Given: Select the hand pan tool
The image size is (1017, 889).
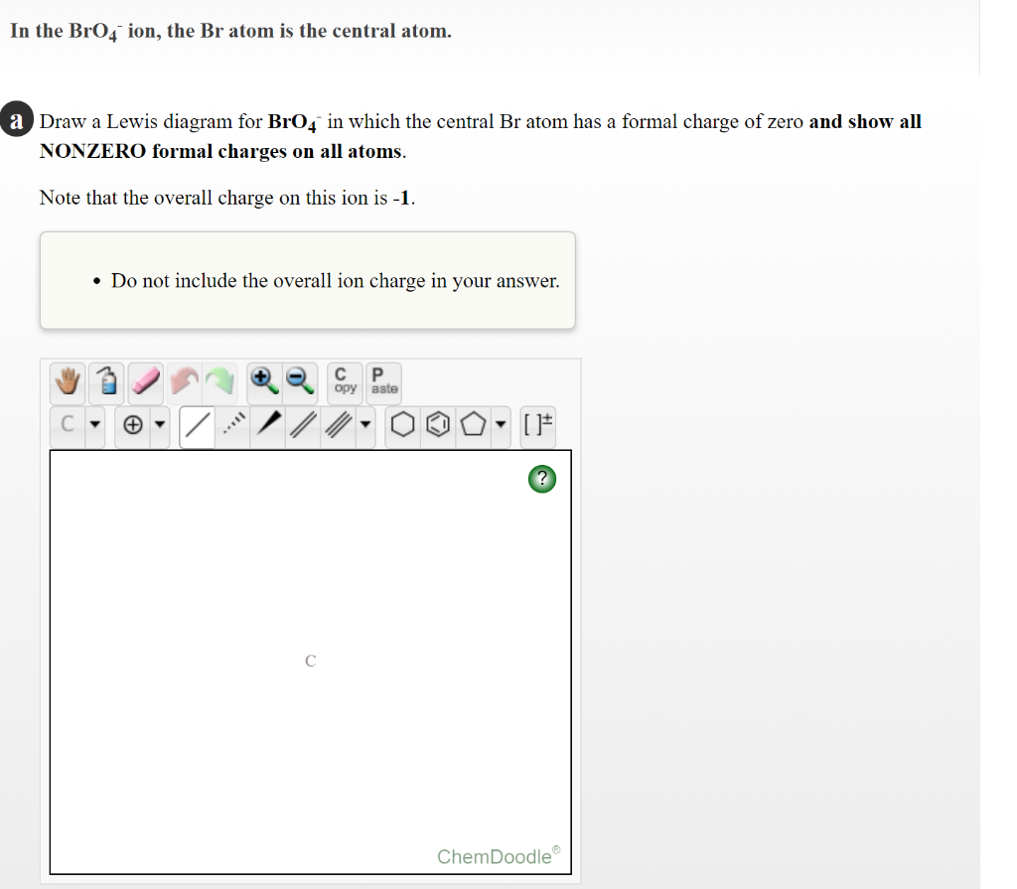Looking at the screenshot, I should (67, 382).
